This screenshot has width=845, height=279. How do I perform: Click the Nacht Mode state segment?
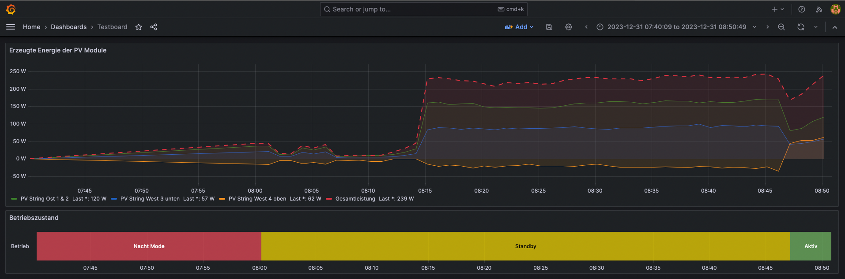tap(149, 246)
